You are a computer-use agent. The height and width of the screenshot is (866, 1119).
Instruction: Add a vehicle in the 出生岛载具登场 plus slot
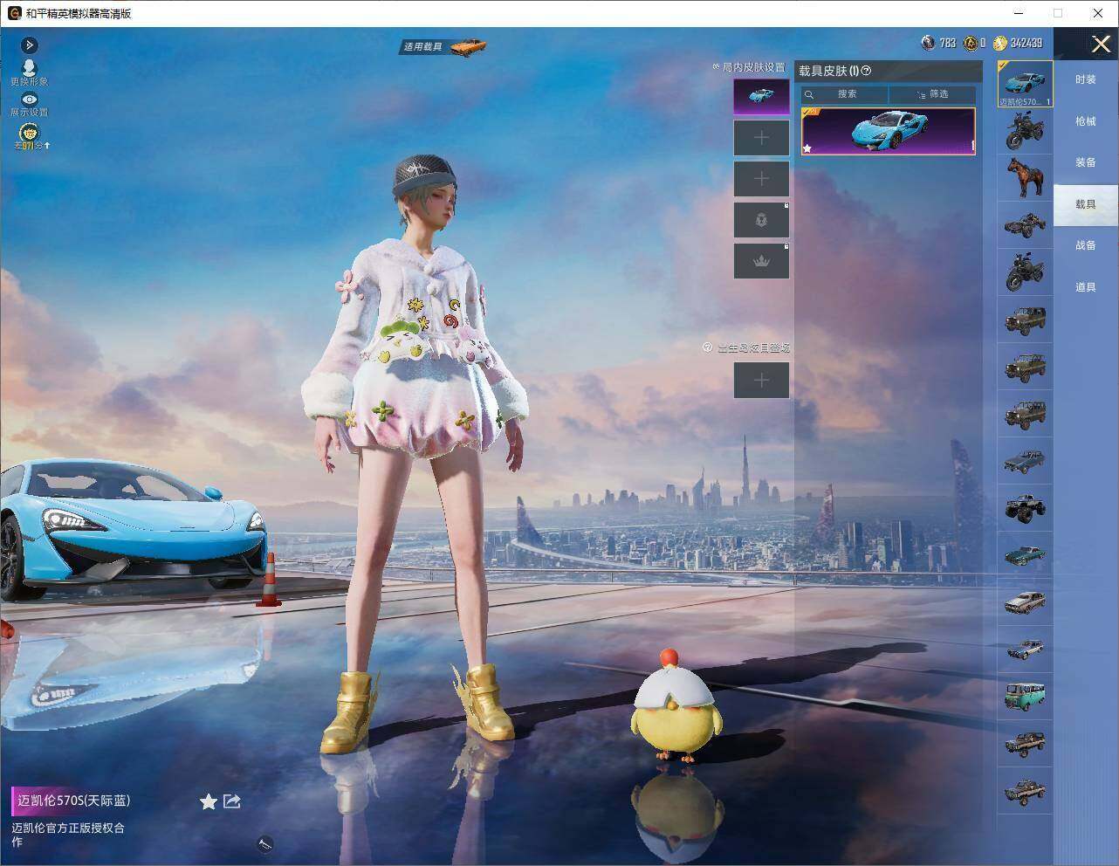761,380
